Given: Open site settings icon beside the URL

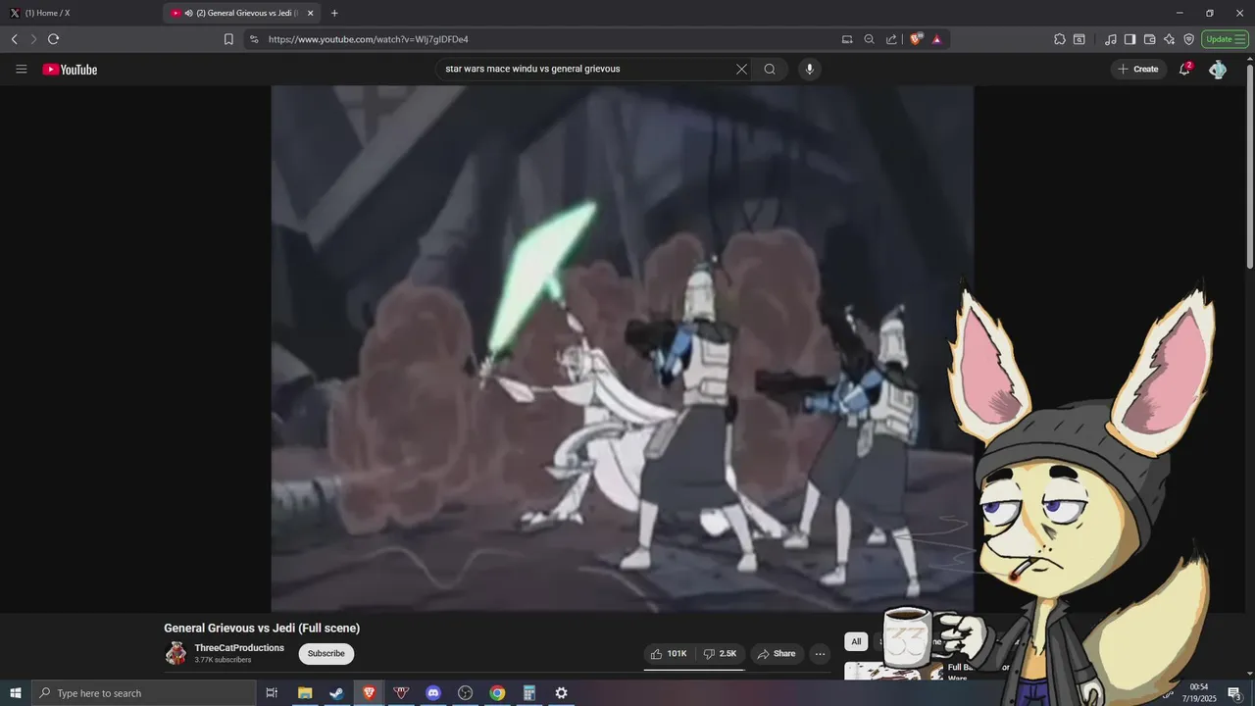Looking at the screenshot, I should coord(254,39).
